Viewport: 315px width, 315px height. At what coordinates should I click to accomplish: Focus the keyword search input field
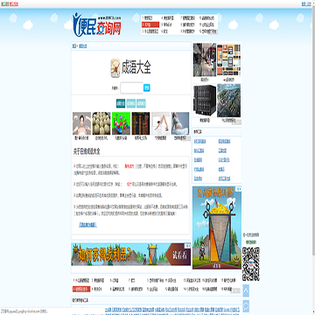pyautogui.click(x=131, y=87)
